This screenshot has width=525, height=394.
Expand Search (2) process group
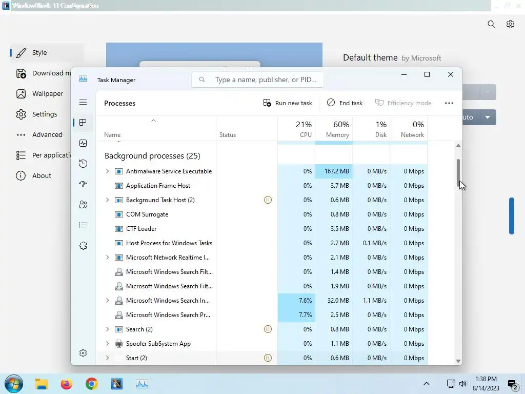coord(107,329)
